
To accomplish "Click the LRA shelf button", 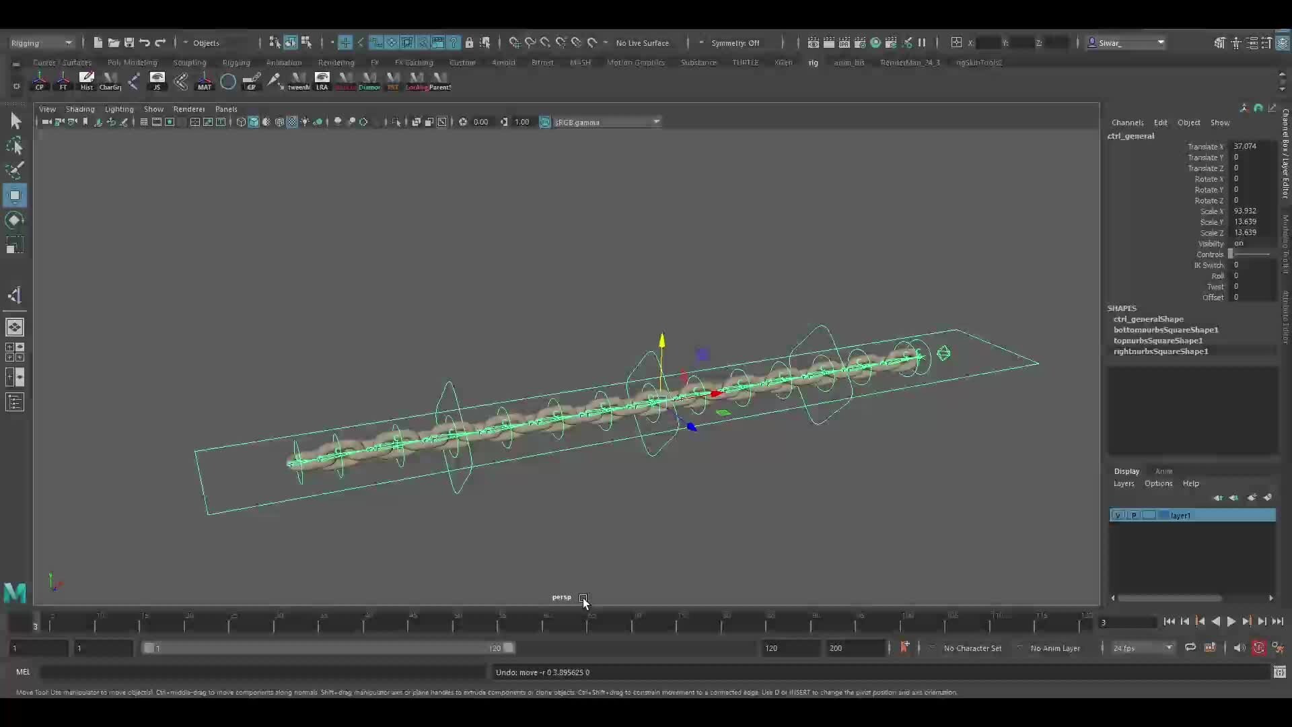I will 322,81.
